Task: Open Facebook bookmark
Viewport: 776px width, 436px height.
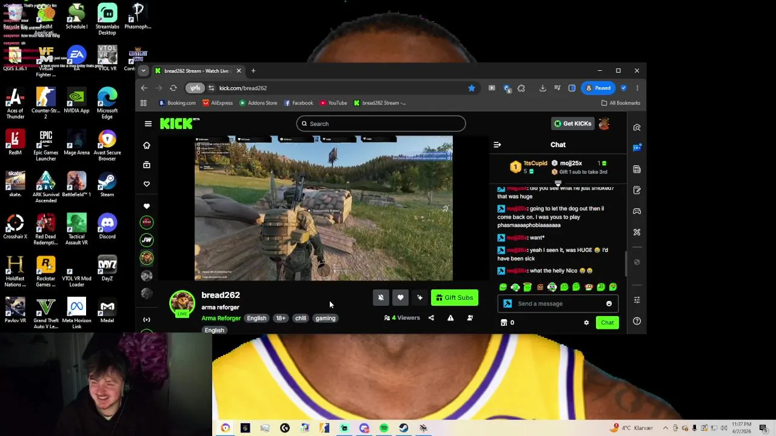Action: pyautogui.click(x=298, y=103)
